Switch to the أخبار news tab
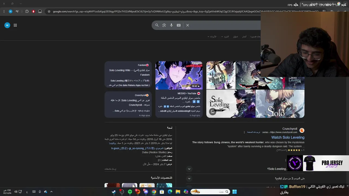This screenshot has height=196, width=349. pos(244,36)
